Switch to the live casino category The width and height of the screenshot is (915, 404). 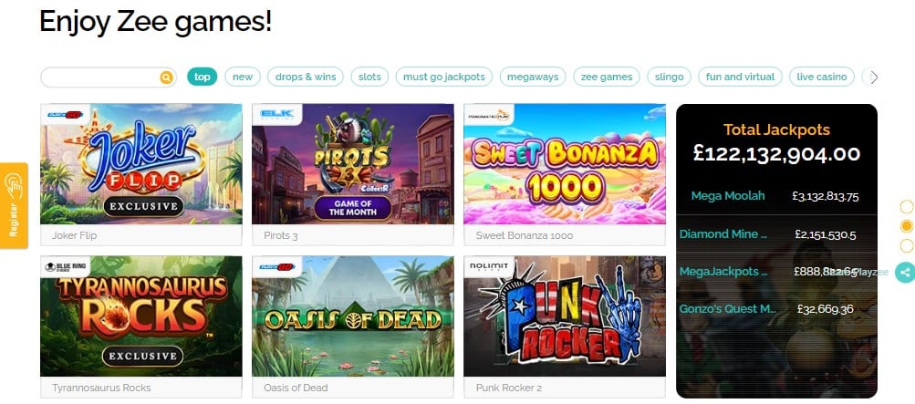pyautogui.click(x=822, y=77)
